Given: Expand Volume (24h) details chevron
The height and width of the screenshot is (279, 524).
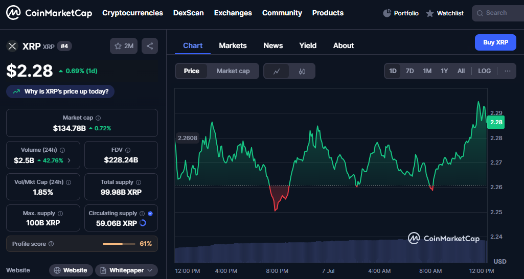Looking at the screenshot, I should click(x=69, y=160).
